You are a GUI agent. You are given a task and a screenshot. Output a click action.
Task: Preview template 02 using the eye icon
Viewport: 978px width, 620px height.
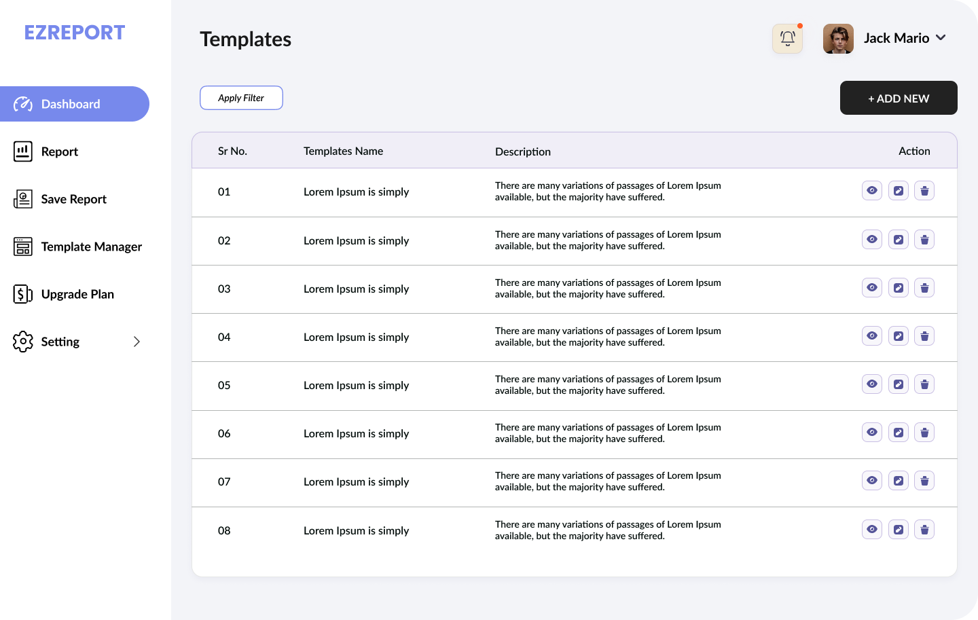[871, 239]
